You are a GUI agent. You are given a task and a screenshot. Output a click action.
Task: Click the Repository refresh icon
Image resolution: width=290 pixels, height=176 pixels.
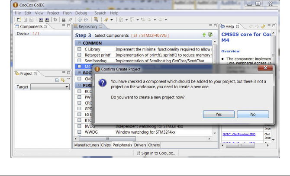coord(210,35)
